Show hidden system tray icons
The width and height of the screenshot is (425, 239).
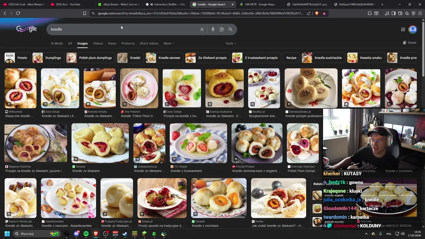coord(366,234)
